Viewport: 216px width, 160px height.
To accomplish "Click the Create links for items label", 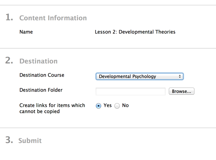I will point(52,108).
